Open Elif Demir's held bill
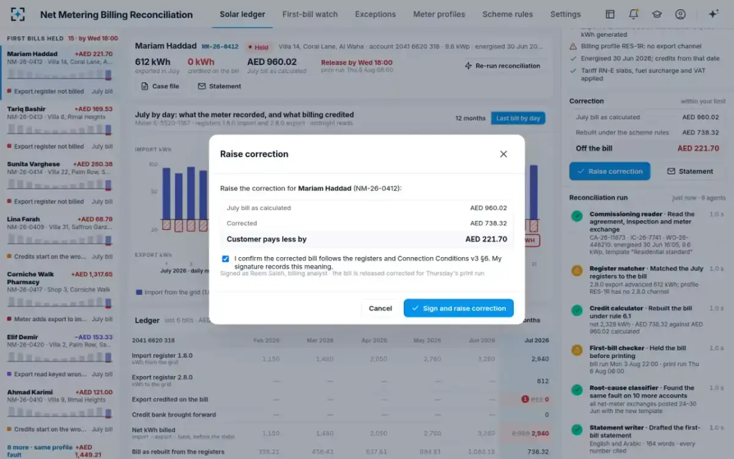This screenshot has height=459, width=734. [x=59, y=356]
